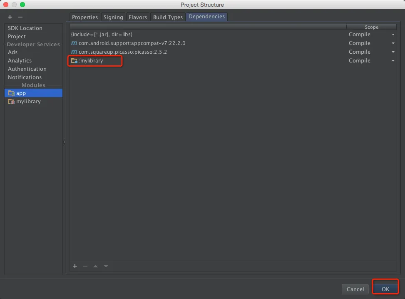Move dependency down with down arrow
Viewport: 405px width, 299px height.
click(x=106, y=266)
